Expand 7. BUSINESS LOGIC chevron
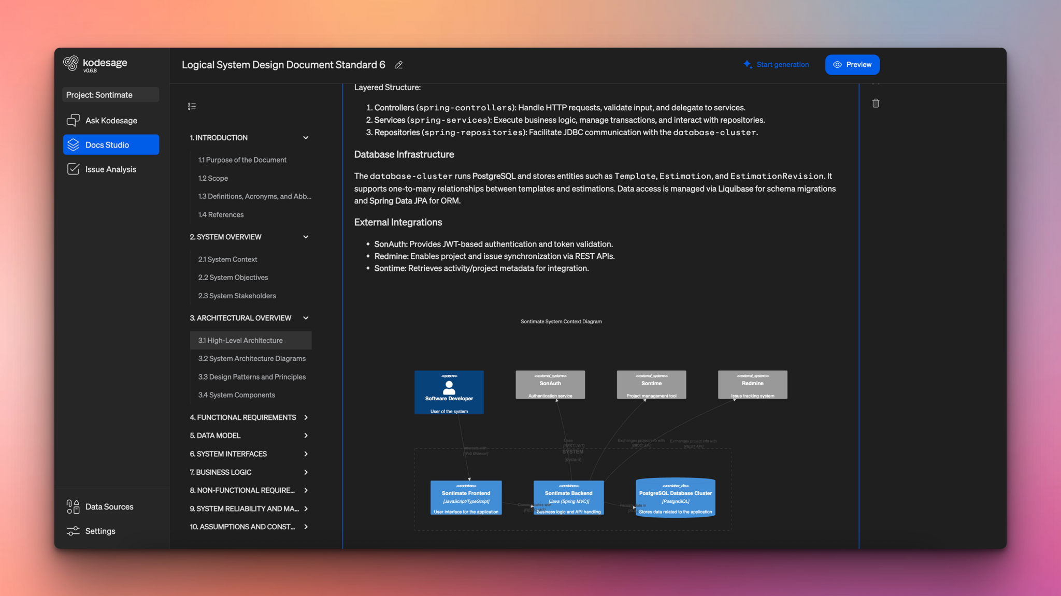1061x596 pixels. [306, 472]
